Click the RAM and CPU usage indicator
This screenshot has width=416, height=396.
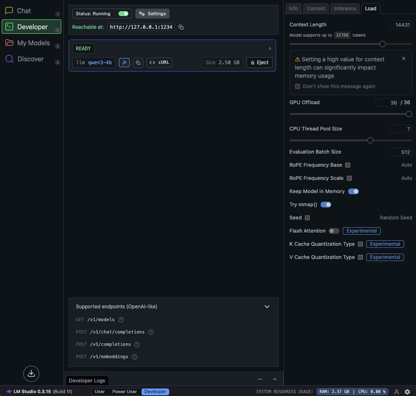point(352,391)
